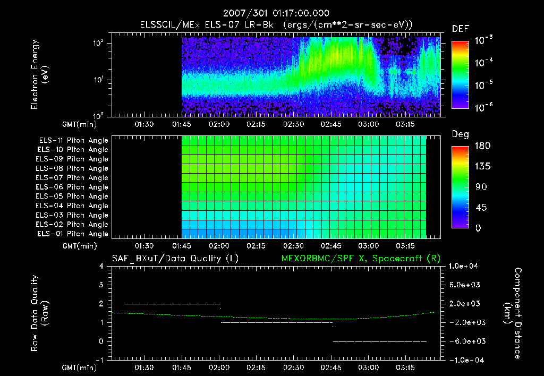The width and height of the screenshot is (544, 376).
Task: Click the Deg pitch angle color bar
Action: (x=460, y=187)
